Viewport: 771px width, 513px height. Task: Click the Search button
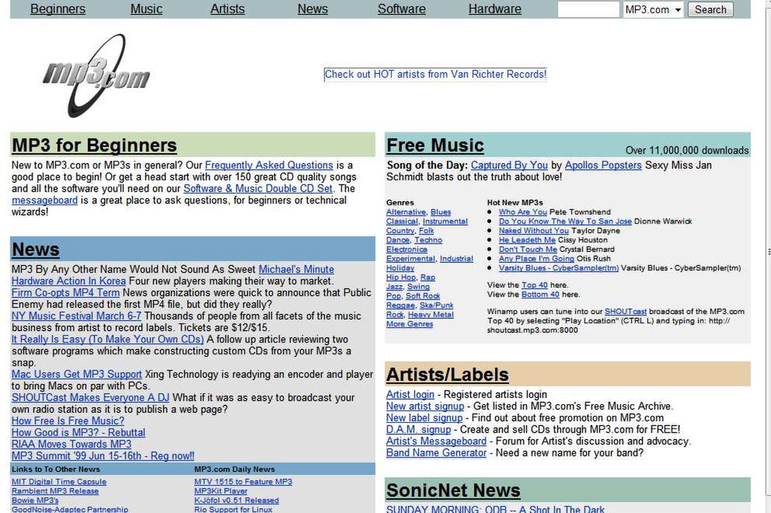pos(710,9)
